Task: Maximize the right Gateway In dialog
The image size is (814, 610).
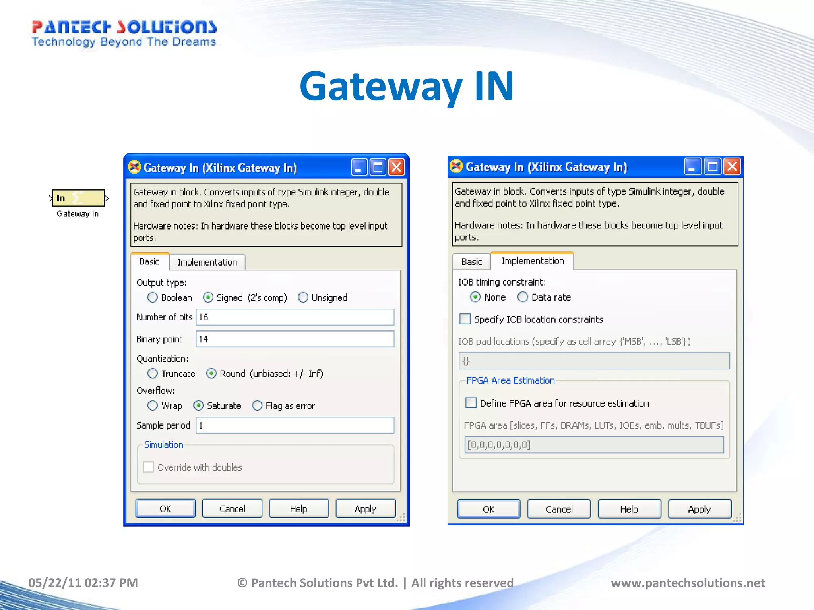Action: click(712, 166)
